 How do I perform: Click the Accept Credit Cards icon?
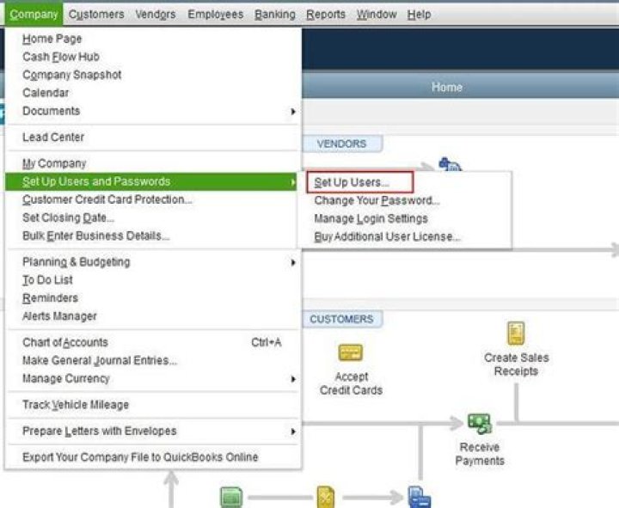(x=351, y=353)
